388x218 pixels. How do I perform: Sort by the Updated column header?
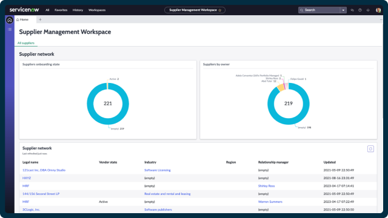coord(329,162)
